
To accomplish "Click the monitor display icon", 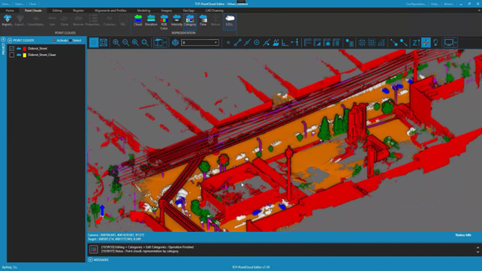I will click(x=448, y=42).
